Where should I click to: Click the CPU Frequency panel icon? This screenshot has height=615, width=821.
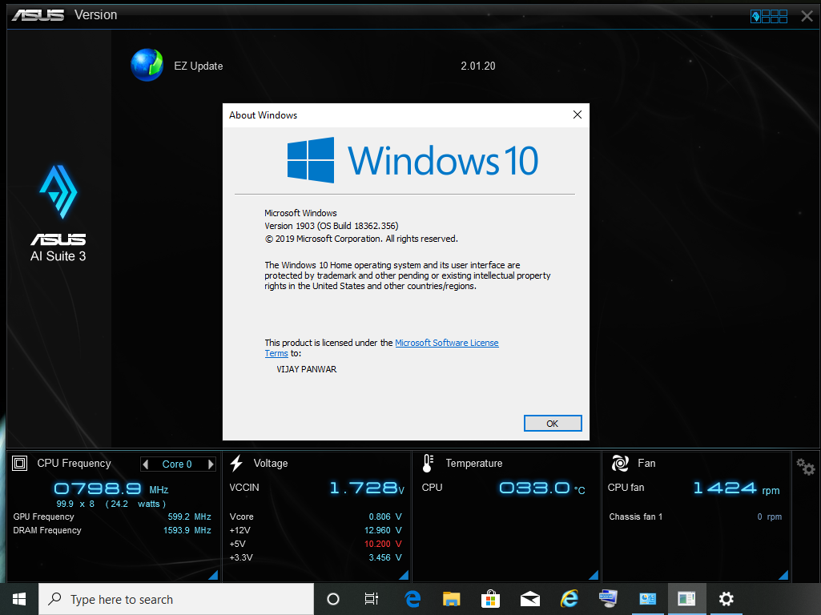pyautogui.click(x=19, y=463)
